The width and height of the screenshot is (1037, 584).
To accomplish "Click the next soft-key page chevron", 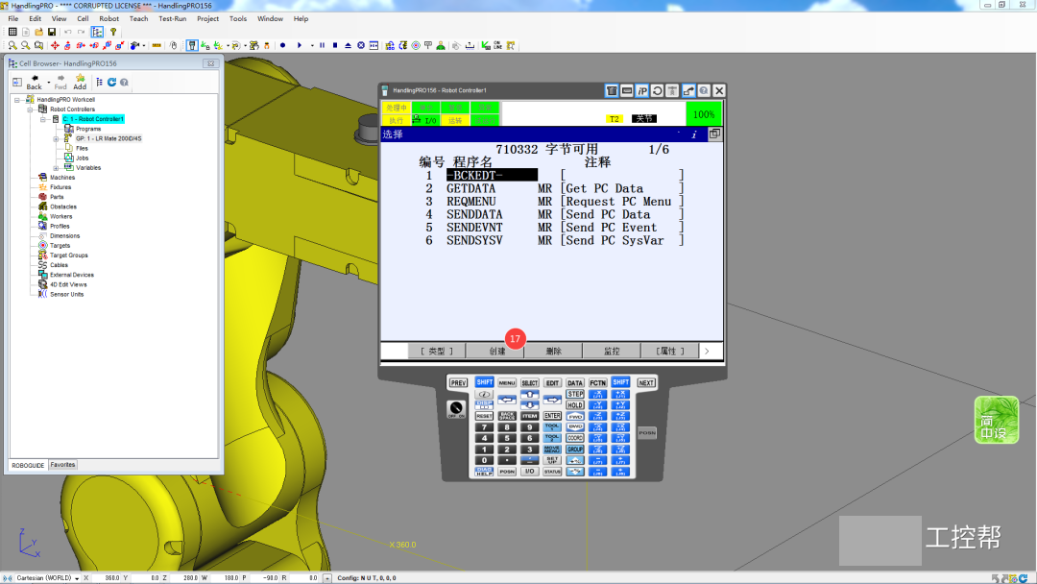I will [x=707, y=352].
